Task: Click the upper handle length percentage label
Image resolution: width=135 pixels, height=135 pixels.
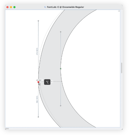Action: [x=37, y=51]
